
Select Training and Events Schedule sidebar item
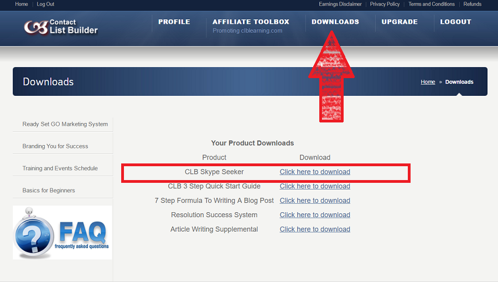coord(60,168)
